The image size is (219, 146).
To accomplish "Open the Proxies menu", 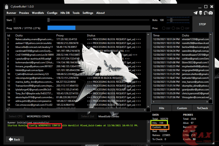I will click(24, 13).
